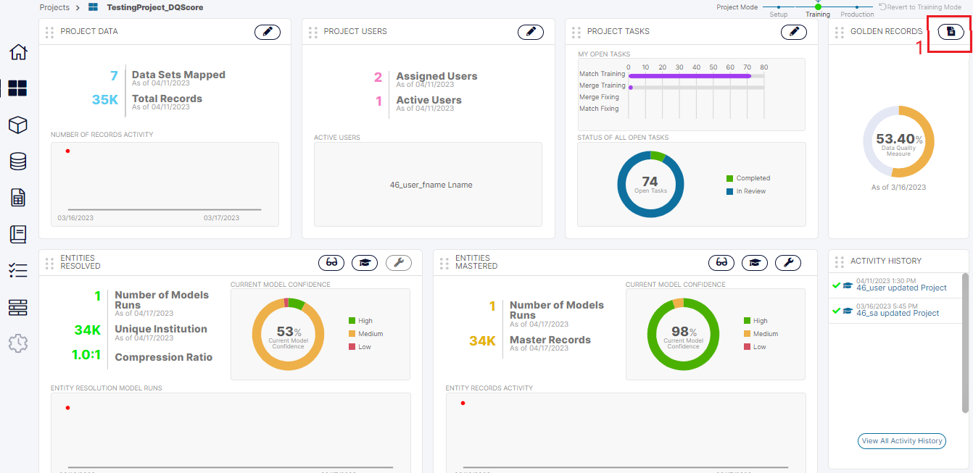Edit Project Users with pencil button

tap(531, 32)
